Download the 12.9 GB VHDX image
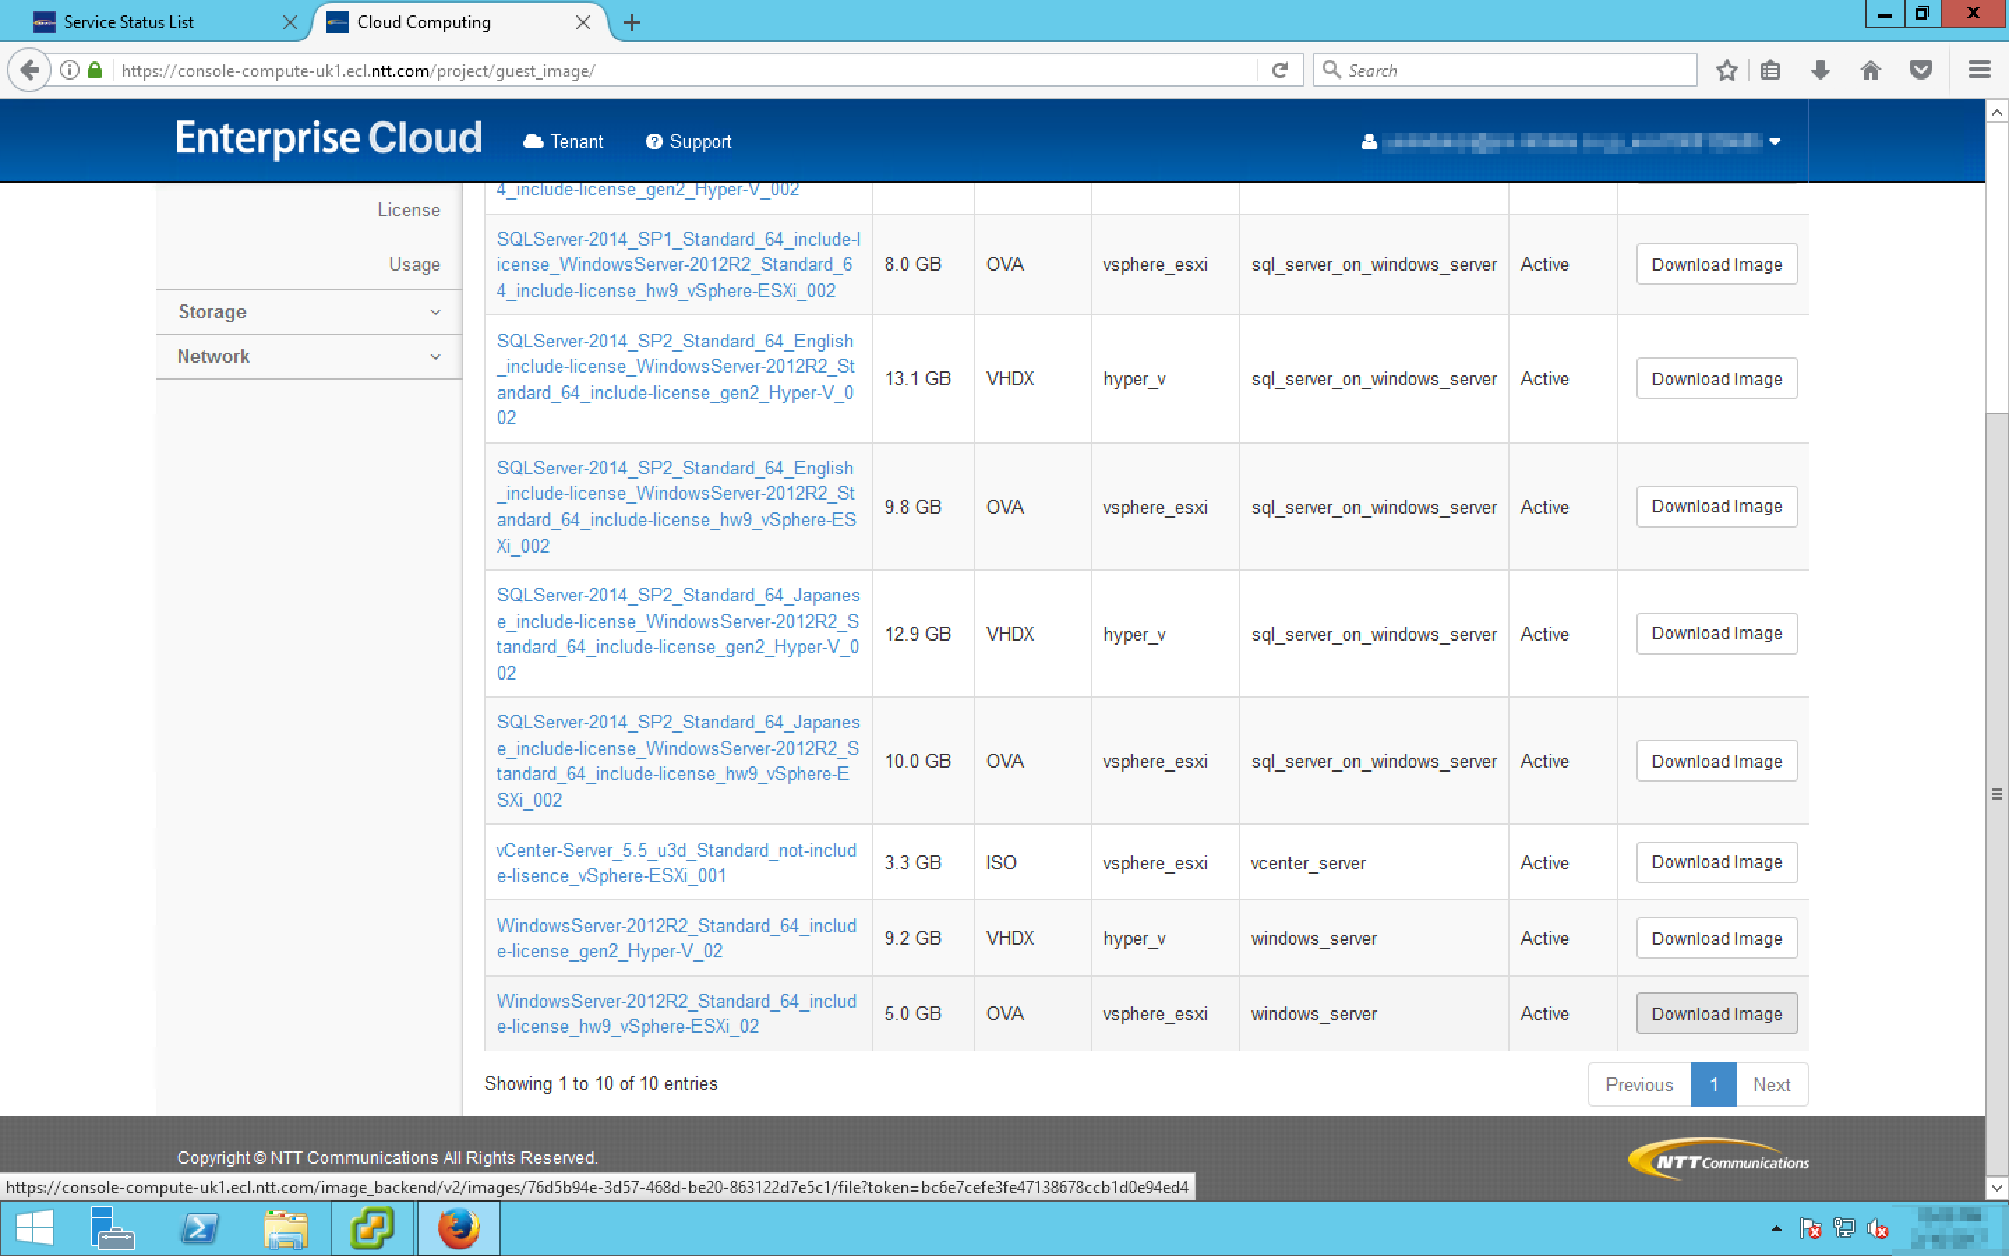 (x=1716, y=634)
